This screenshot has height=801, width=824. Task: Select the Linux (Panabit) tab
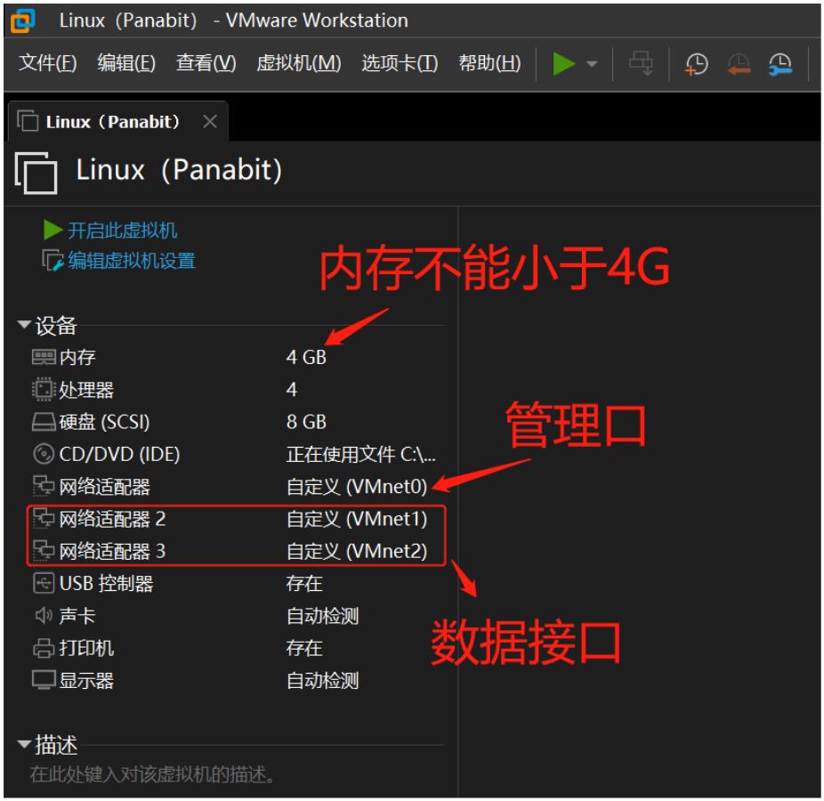click(x=118, y=121)
